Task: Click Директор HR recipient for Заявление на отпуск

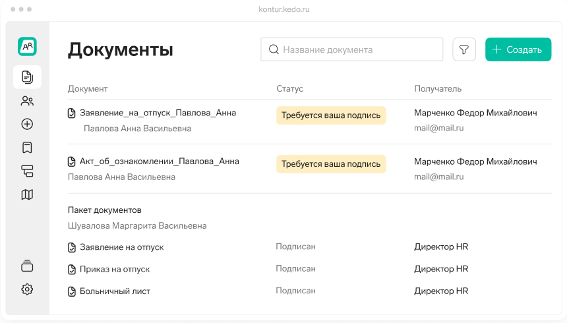Action: [441, 247]
